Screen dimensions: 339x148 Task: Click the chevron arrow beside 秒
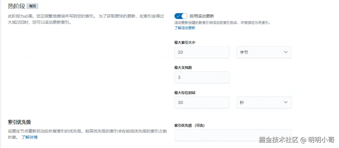point(286,102)
